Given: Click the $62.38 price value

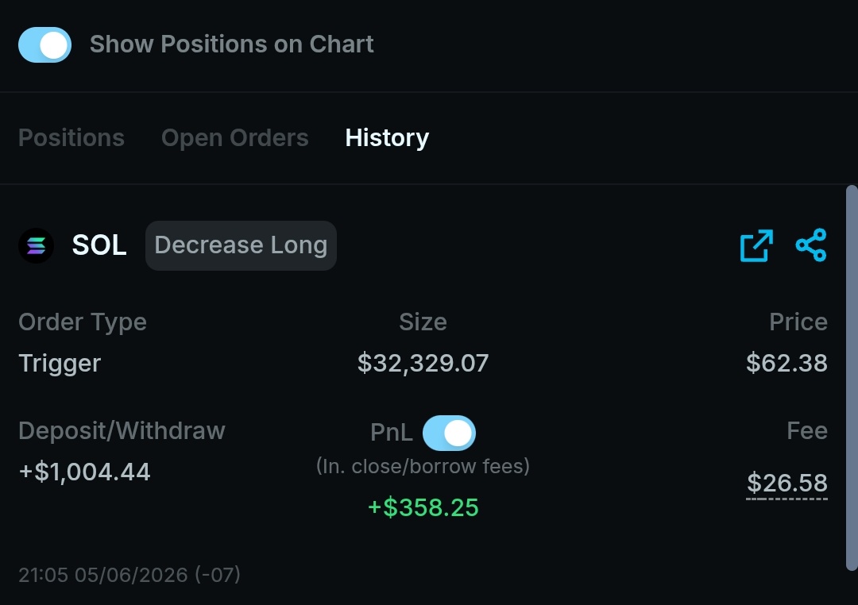Looking at the screenshot, I should coord(786,363).
